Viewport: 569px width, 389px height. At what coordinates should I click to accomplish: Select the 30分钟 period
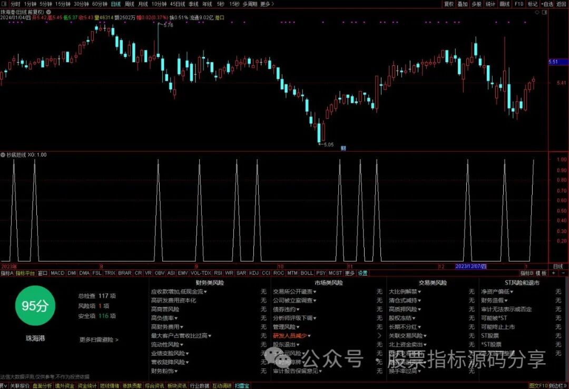pyautogui.click(x=81, y=4)
